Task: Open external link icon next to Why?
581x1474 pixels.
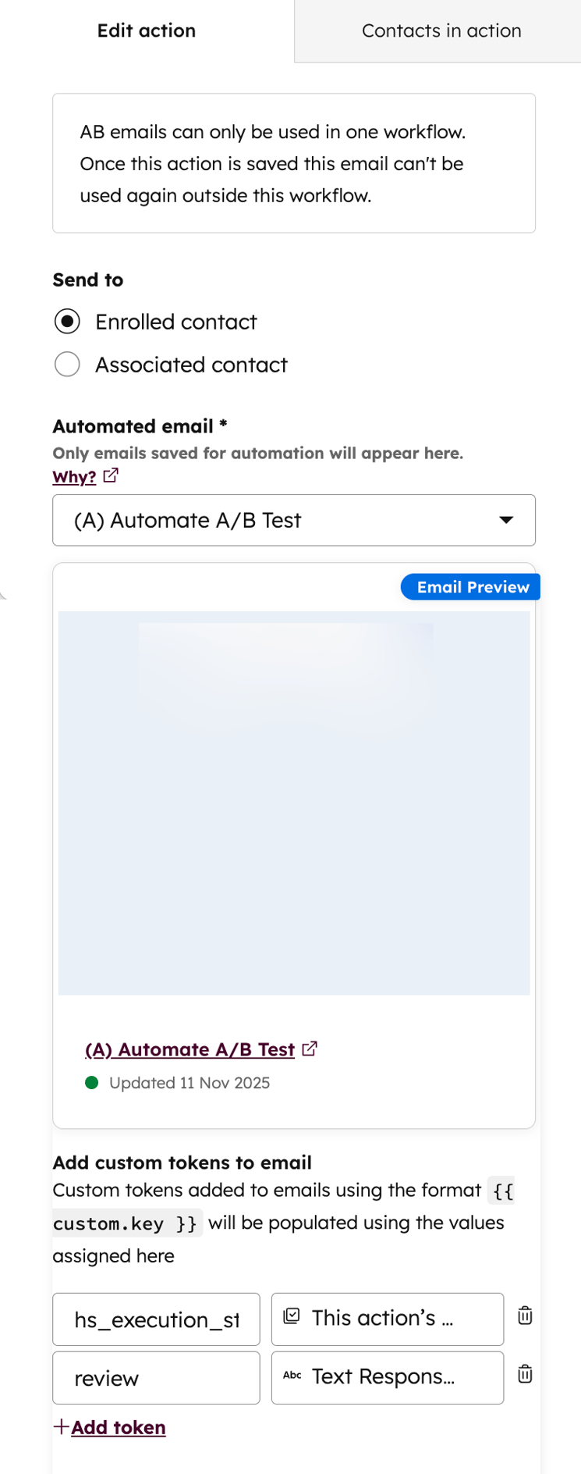Action: [x=111, y=475]
